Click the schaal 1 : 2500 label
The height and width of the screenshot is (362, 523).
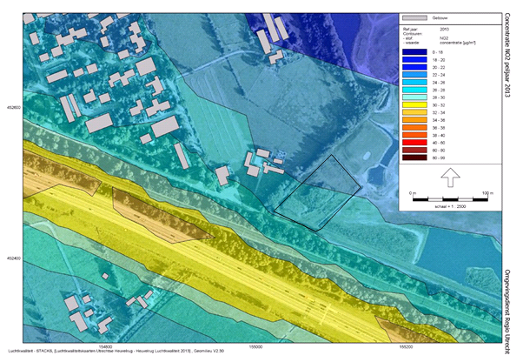click(450, 206)
